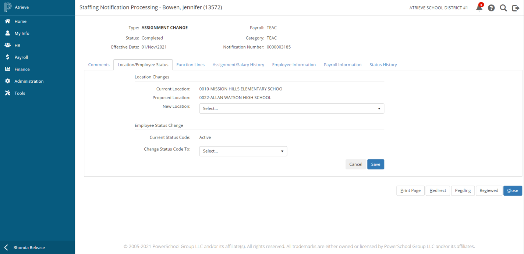Switch to the Function Lines tab
524x254 pixels.
(x=190, y=65)
